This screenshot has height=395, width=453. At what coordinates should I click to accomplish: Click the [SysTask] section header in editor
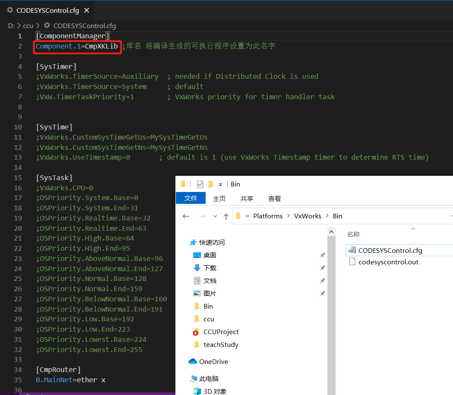coord(54,177)
